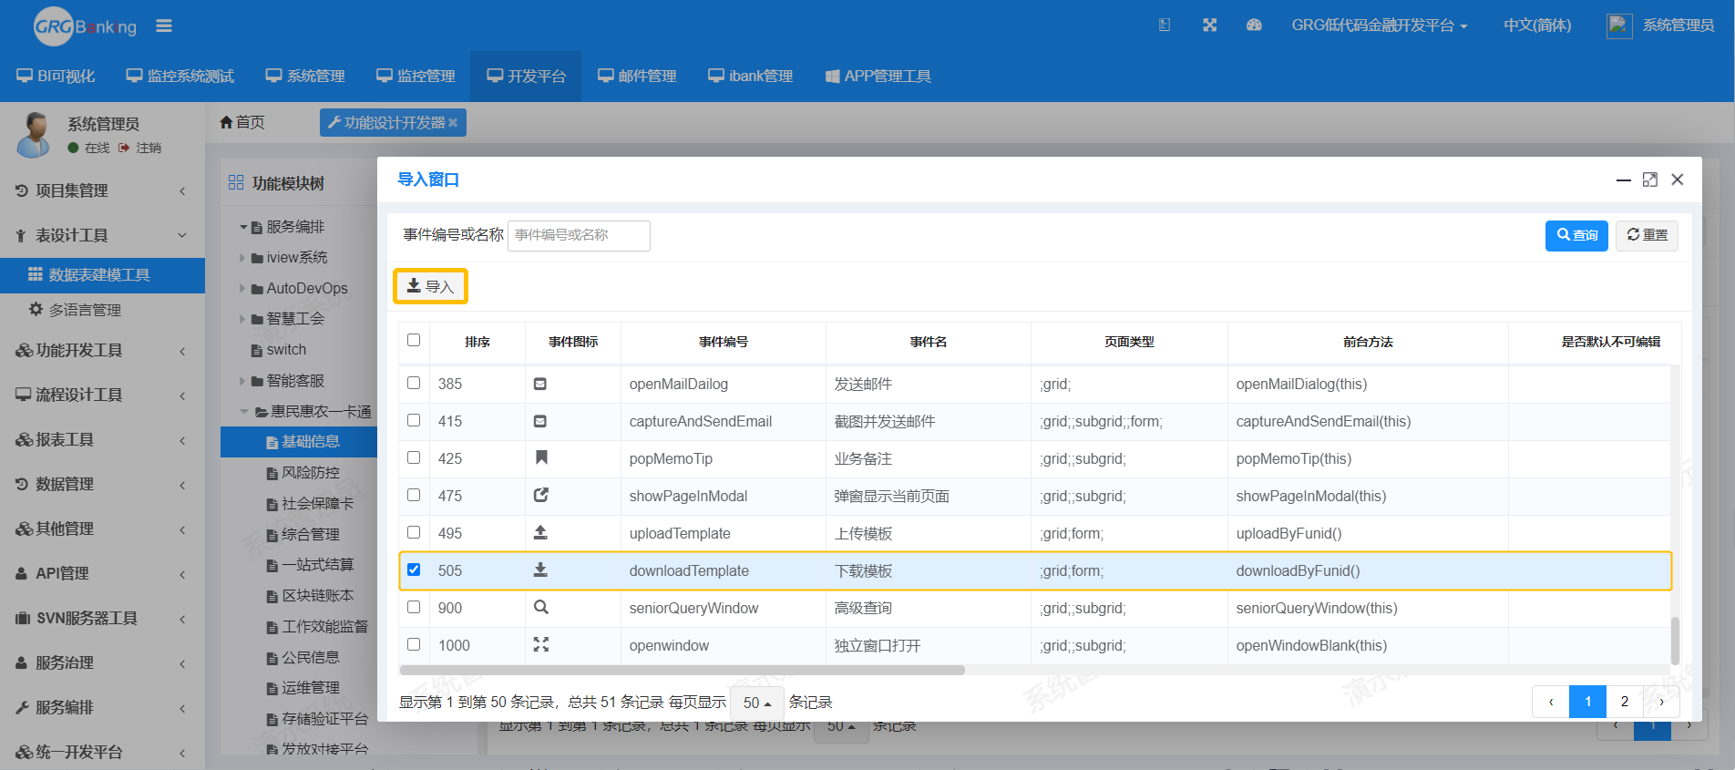Screen dimensions: 1735x770
Task: Switch language via 中文(简体)
Action: coord(1537,26)
